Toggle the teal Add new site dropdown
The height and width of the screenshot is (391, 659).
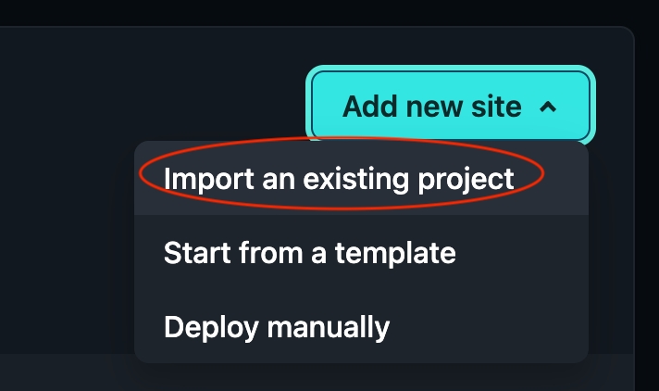pos(450,107)
